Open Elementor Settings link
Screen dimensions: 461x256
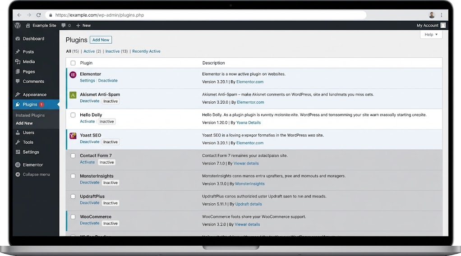[x=88, y=81]
